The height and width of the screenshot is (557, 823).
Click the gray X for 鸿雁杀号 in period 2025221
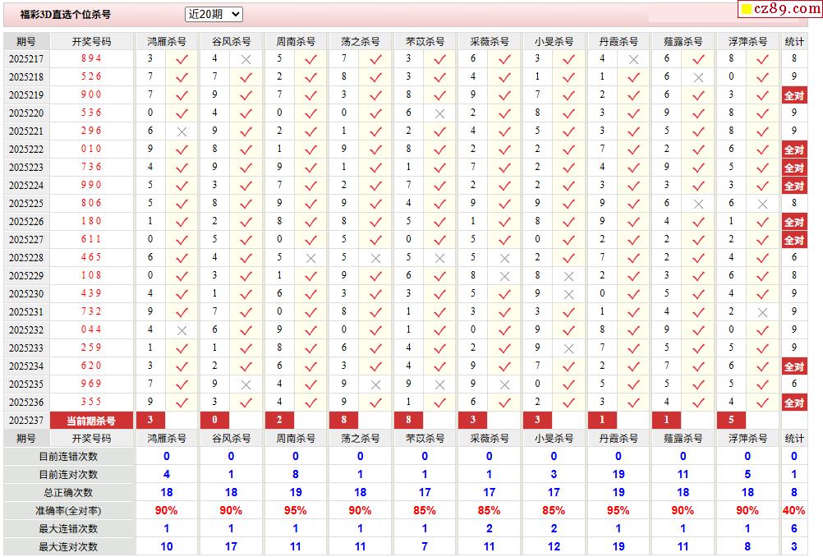(x=182, y=131)
